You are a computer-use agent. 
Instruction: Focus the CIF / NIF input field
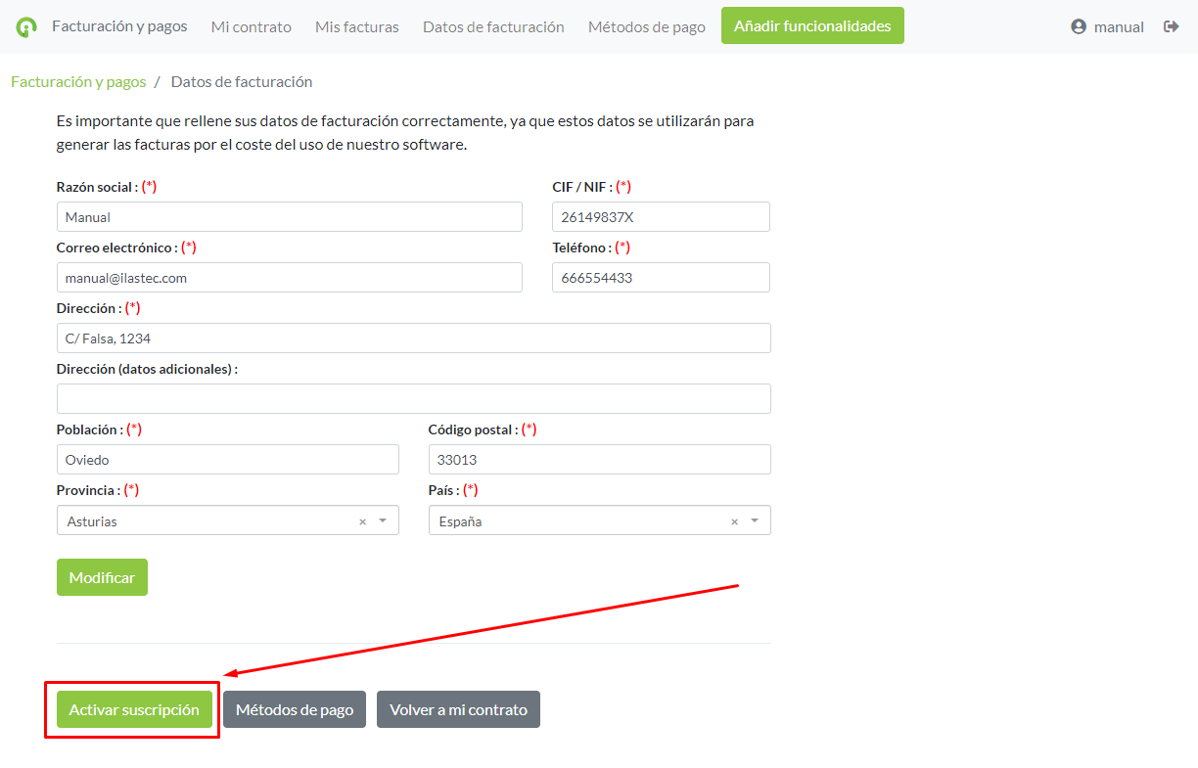coord(661,217)
